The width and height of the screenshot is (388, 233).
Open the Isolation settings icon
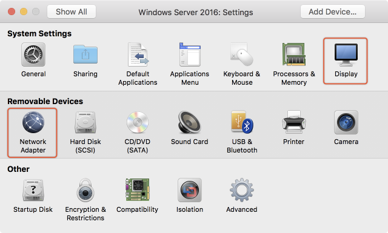click(190, 190)
